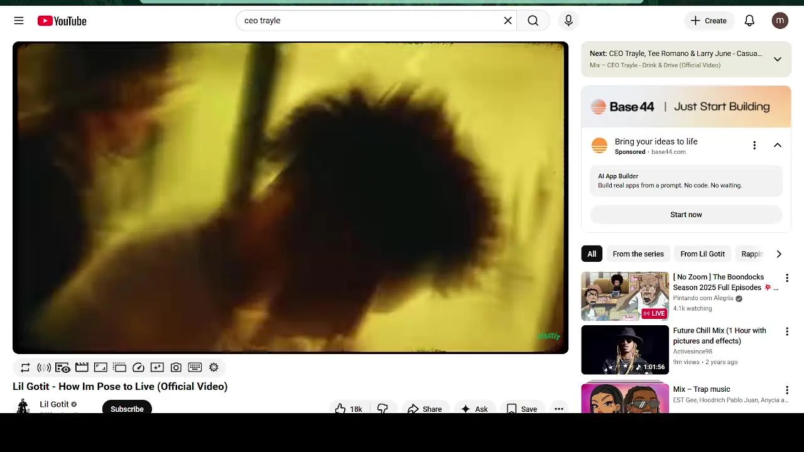The image size is (804, 452).
Task: Take a screenshot with the camera icon
Action: 176,367
